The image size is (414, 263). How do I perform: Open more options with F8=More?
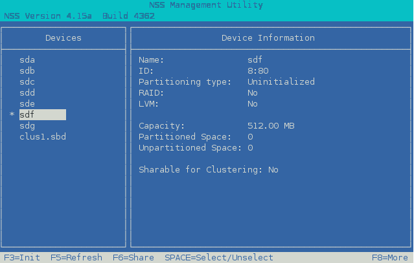[x=389, y=258]
